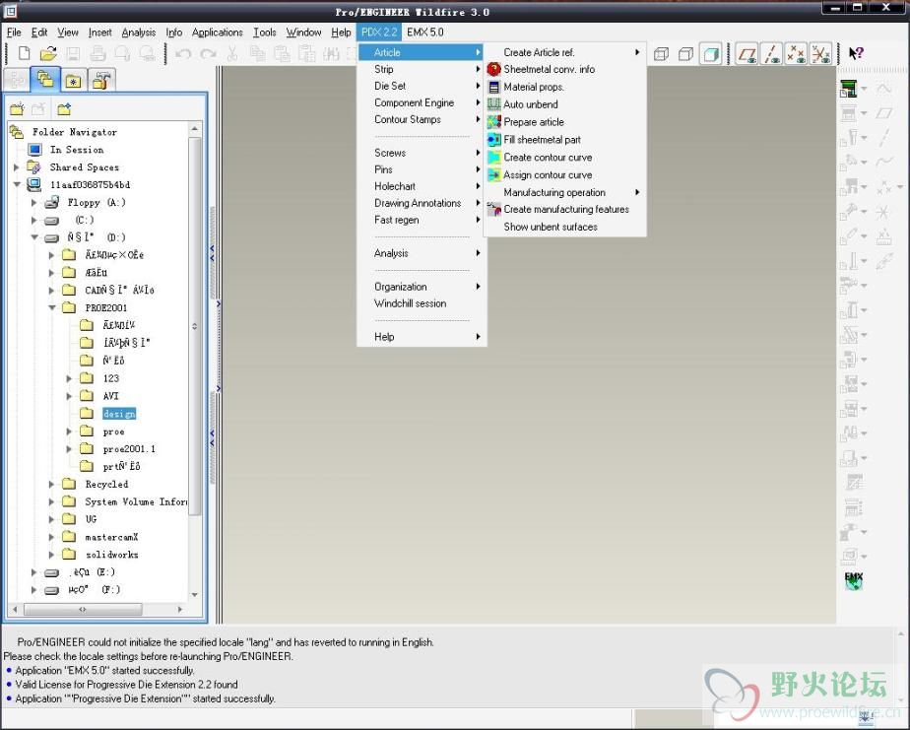Screen dimensions: 910x730
Task: Select the design folder
Action: pyautogui.click(x=119, y=414)
